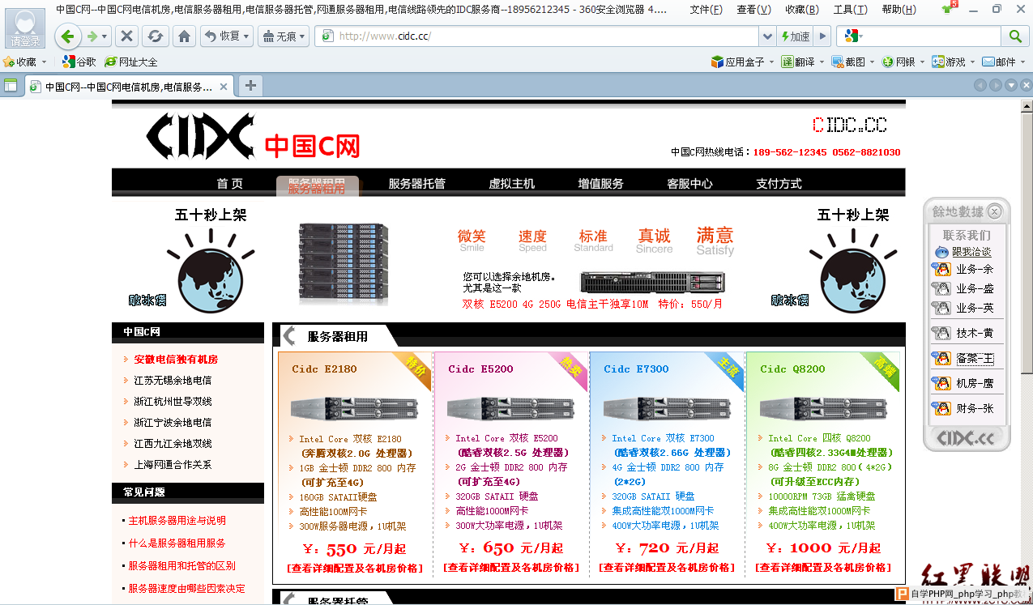Click the 邮件 mail tool

pos(999,62)
